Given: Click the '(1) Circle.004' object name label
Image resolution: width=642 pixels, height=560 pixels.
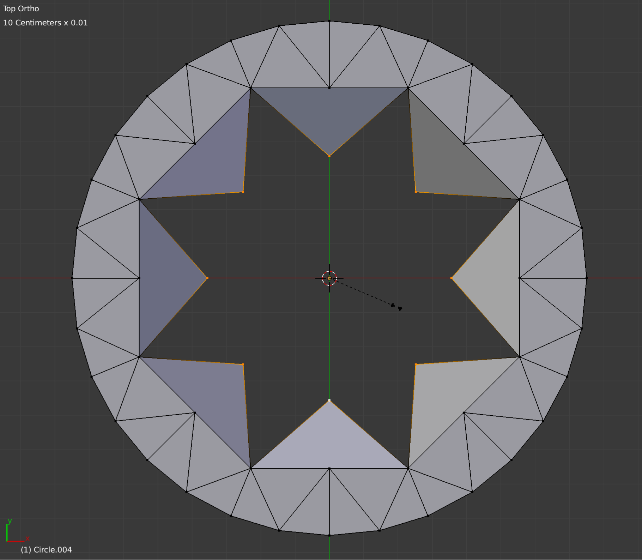Looking at the screenshot, I should [x=46, y=550].
